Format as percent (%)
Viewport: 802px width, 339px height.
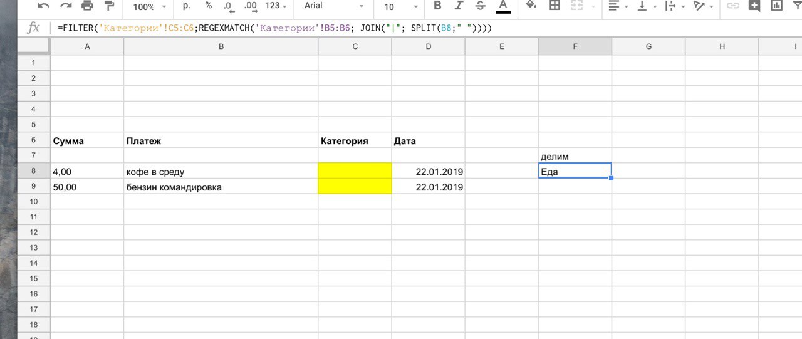coord(209,6)
